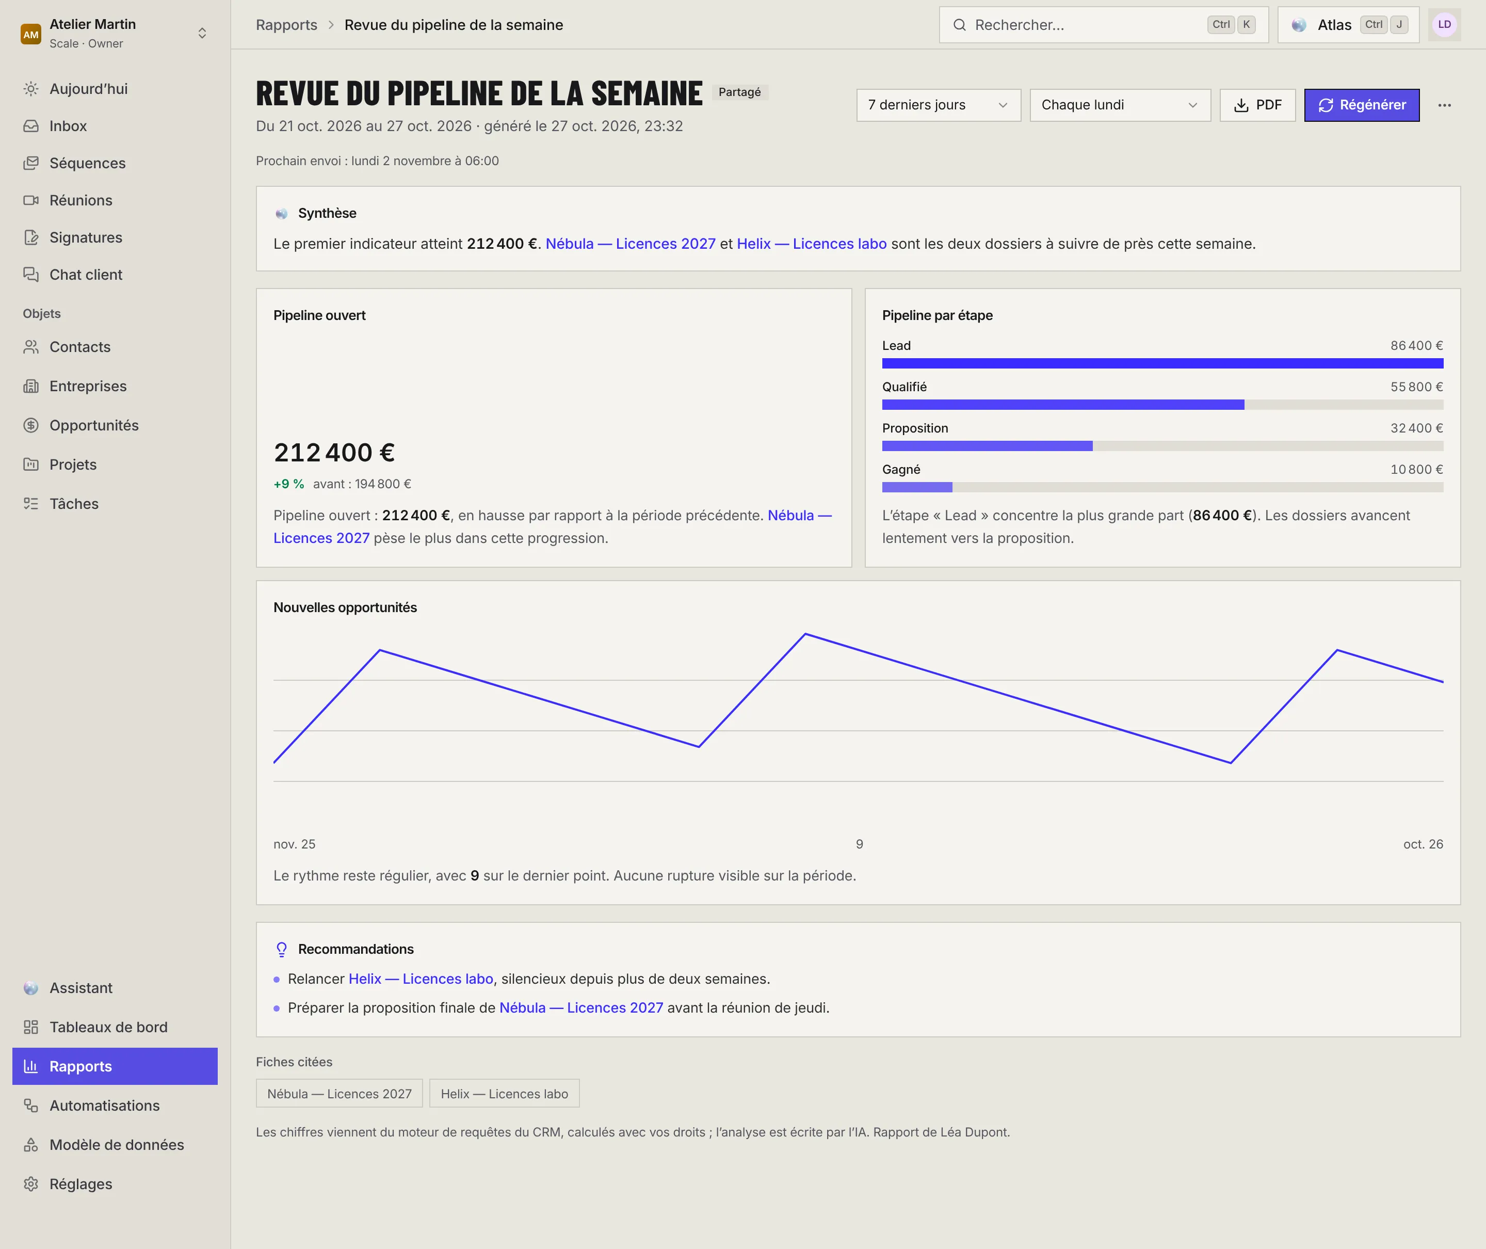
Task: Click the Chat client bubbles icon
Action: click(x=30, y=275)
